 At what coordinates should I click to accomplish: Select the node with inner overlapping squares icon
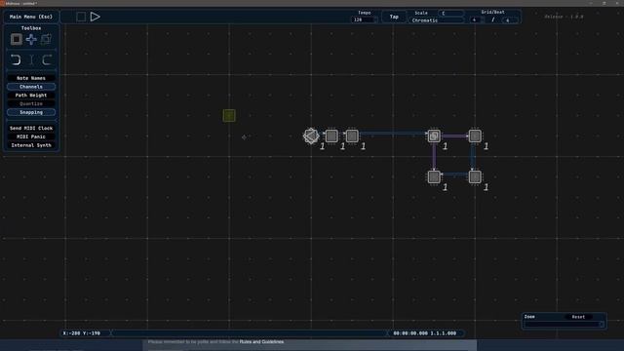point(434,136)
